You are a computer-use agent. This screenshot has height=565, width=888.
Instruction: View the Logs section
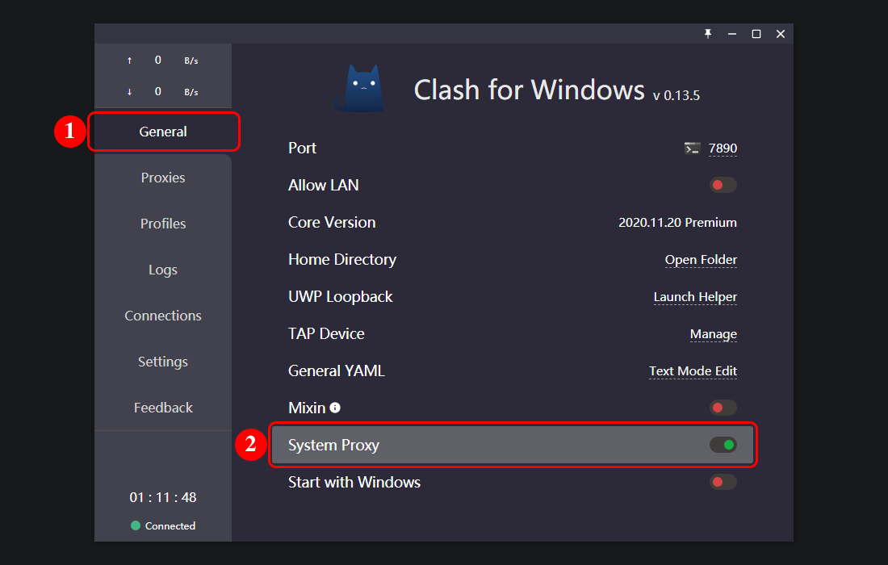point(163,270)
